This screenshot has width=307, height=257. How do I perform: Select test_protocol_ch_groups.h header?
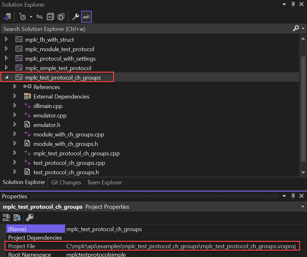[66, 172]
